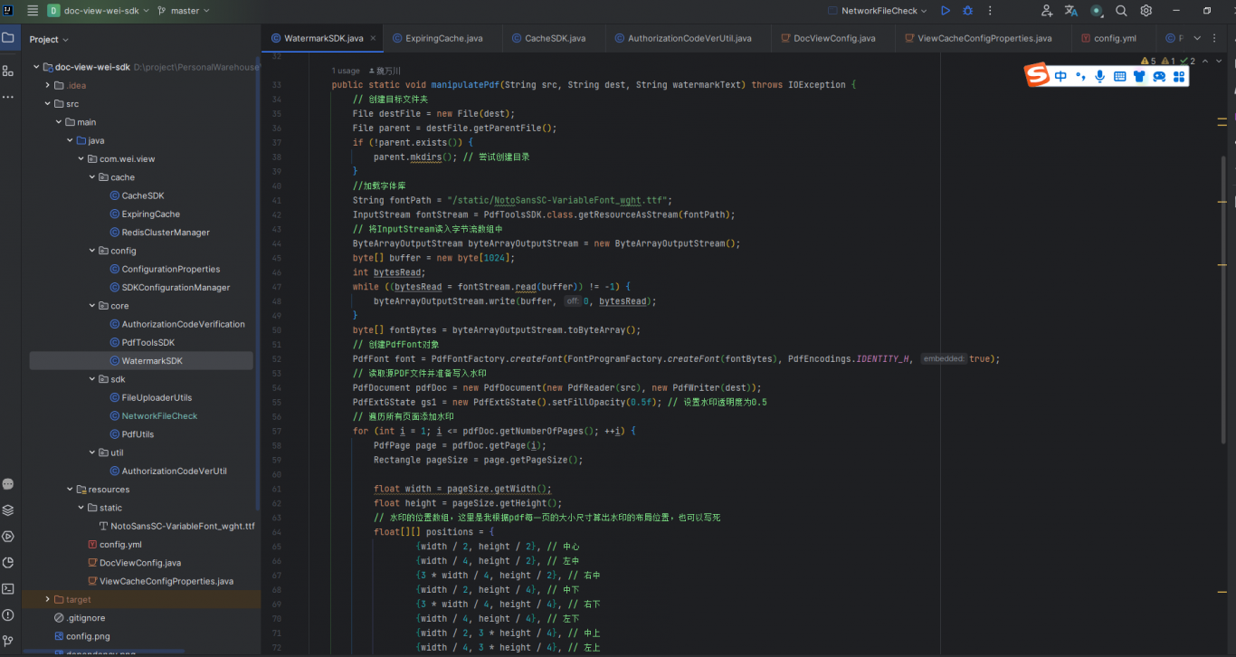
Task: Collapse the src folder
Action: coord(48,103)
